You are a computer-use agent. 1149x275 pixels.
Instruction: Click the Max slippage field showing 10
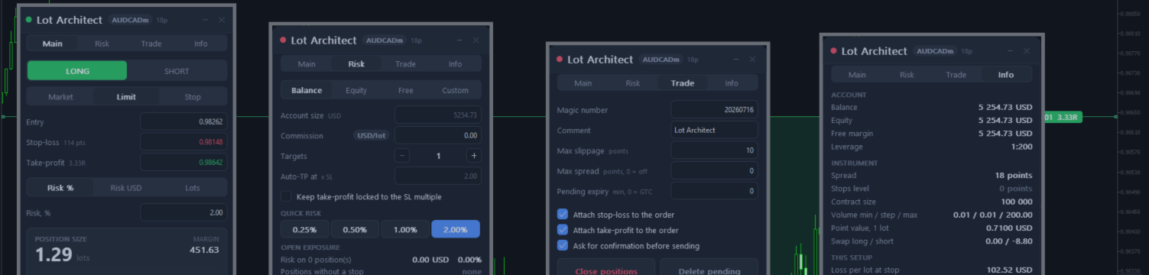[715, 150]
